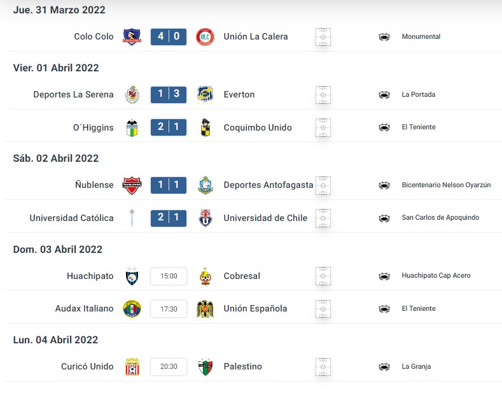Click the Unión La Calera ULC crest

coord(205,36)
